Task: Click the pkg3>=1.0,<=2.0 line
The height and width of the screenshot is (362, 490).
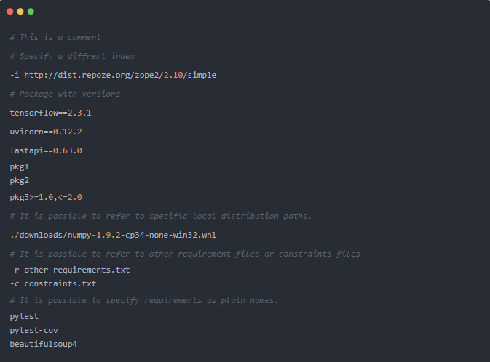Action: pyautogui.click(x=46, y=197)
